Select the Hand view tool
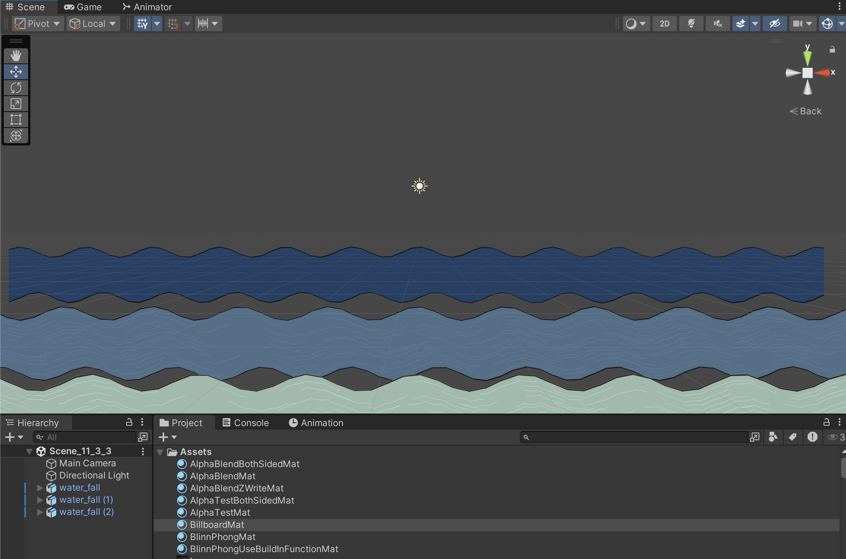This screenshot has height=559, width=846. point(16,56)
